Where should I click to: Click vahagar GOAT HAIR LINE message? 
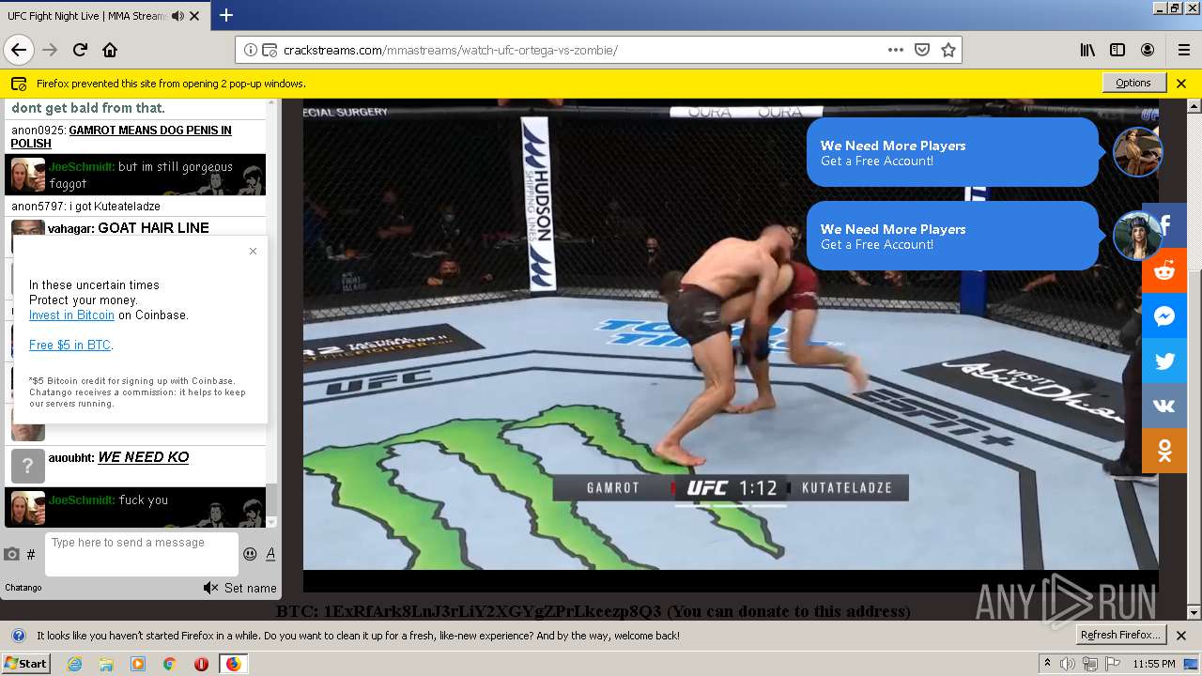[136, 227]
